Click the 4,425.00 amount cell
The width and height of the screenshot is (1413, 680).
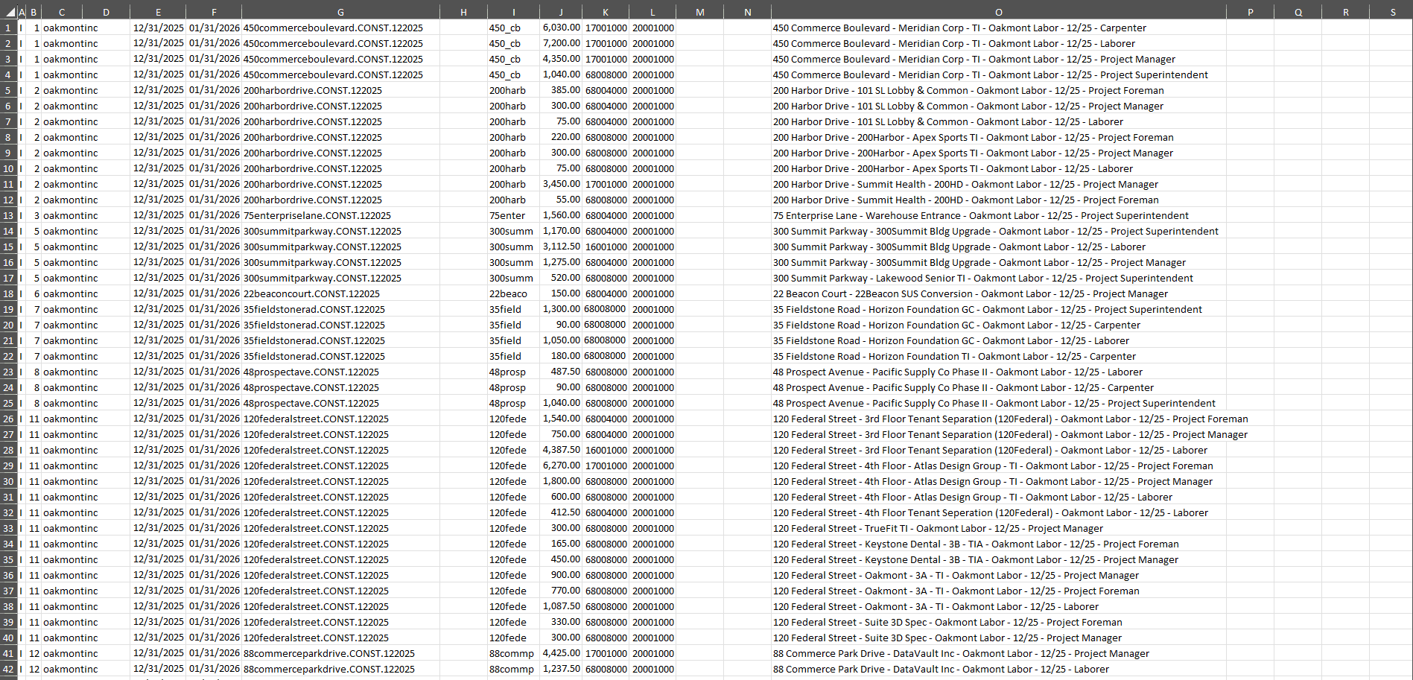click(561, 653)
